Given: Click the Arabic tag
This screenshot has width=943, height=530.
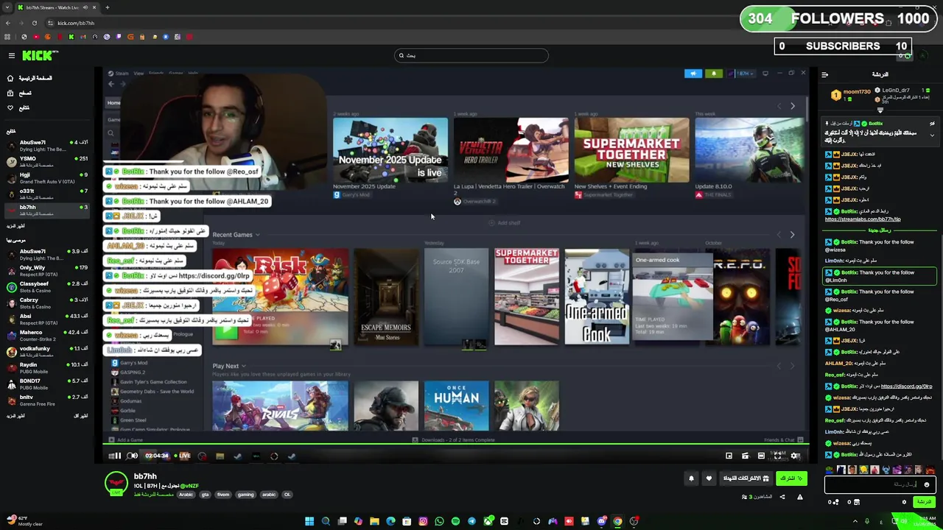Looking at the screenshot, I should [186, 495].
